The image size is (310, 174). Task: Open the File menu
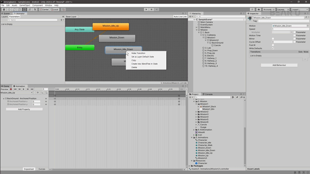(x=2, y=5)
